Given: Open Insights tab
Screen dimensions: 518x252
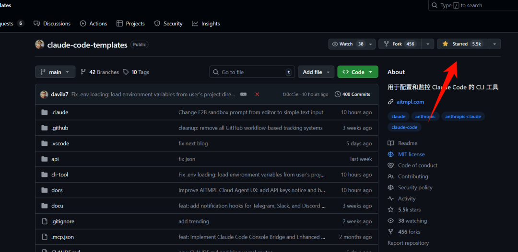Looking at the screenshot, I should (206, 24).
